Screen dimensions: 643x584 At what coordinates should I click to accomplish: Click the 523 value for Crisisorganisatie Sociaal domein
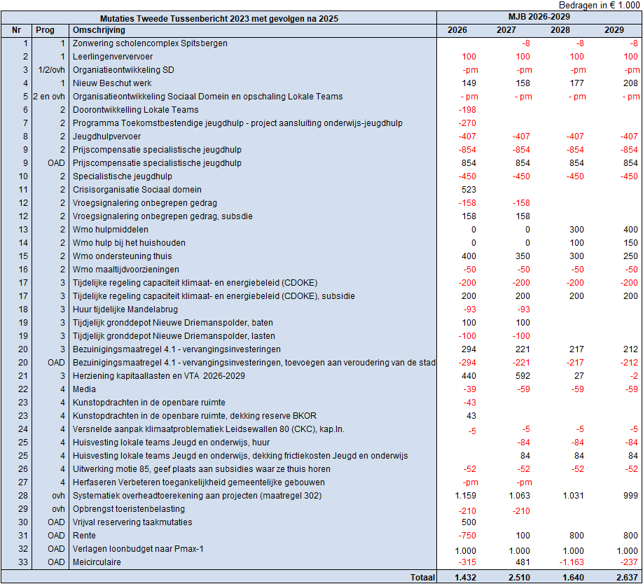pos(469,190)
